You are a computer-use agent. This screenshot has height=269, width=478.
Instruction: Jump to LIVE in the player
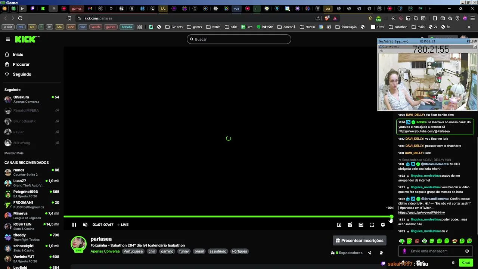click(x=123, y=225)
